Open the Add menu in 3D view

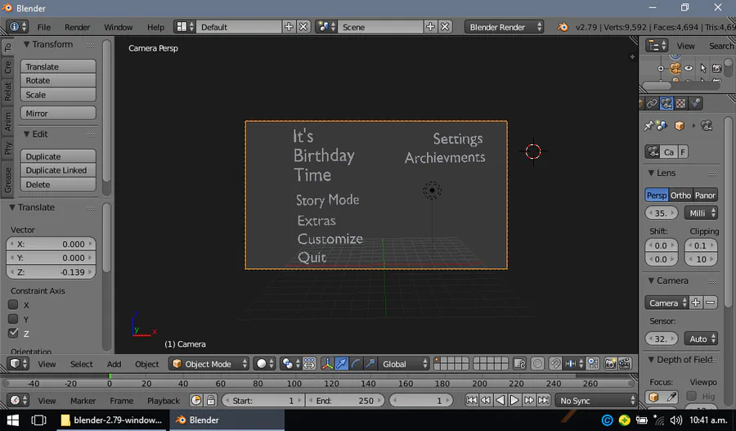[x=114, y=364]
